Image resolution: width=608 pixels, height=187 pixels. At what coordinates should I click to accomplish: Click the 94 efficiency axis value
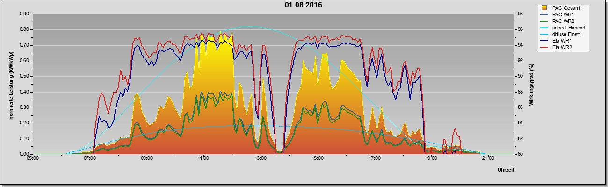tap(520, 45)
